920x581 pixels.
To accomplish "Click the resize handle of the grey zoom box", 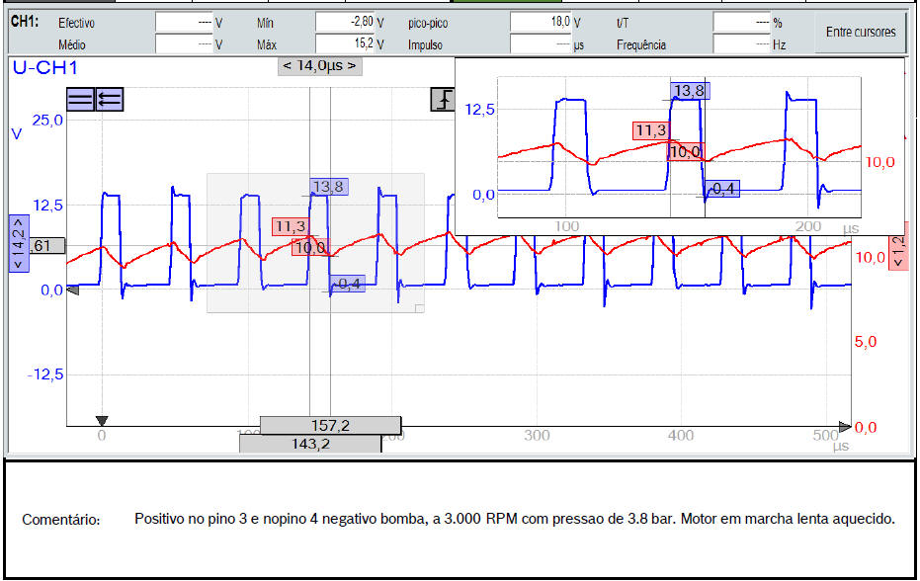I will coord(419,308).
